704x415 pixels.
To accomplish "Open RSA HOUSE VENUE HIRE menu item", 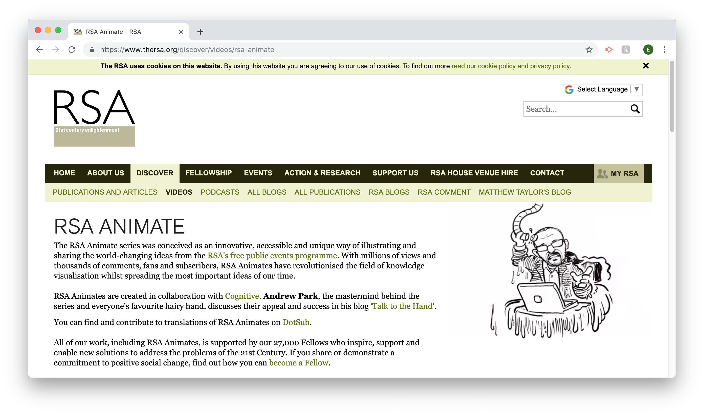I will (474, 173).
